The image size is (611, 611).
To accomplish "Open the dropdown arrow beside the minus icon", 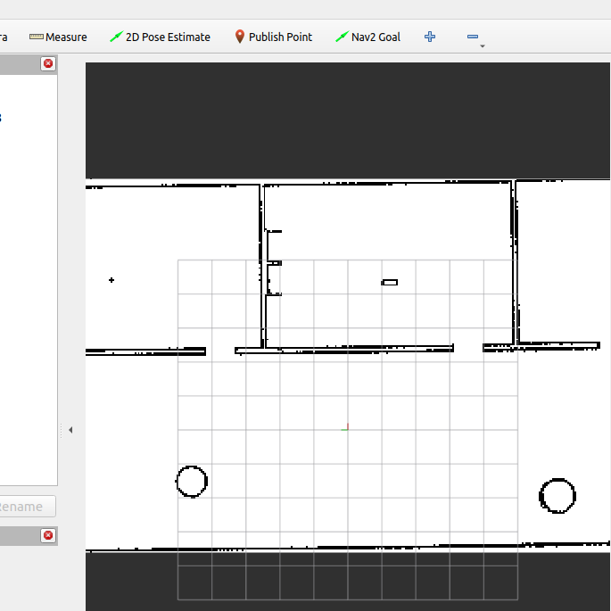I will pyautogui.click(x=483, y=46).
